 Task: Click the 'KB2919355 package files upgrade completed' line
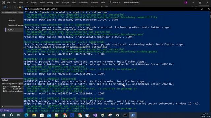click(x=85, y=81)
